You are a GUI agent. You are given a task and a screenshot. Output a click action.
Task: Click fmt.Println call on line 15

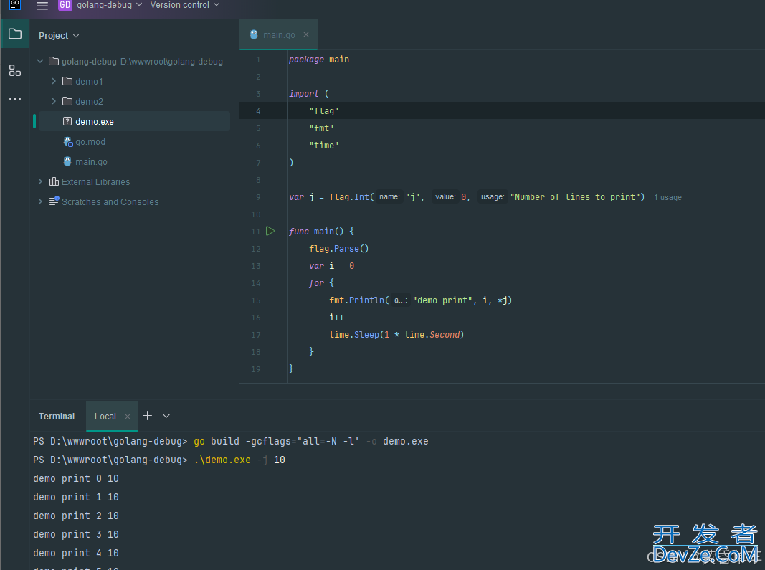[x=420, y=300]
